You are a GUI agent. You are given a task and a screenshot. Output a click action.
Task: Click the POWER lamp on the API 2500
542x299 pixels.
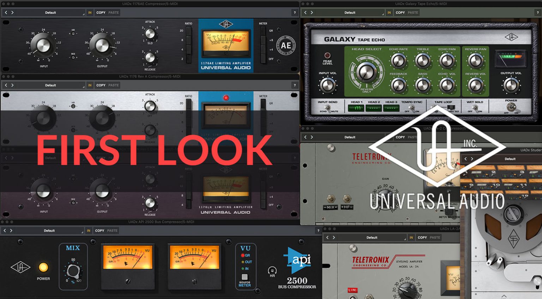click(x=43, y=268)
